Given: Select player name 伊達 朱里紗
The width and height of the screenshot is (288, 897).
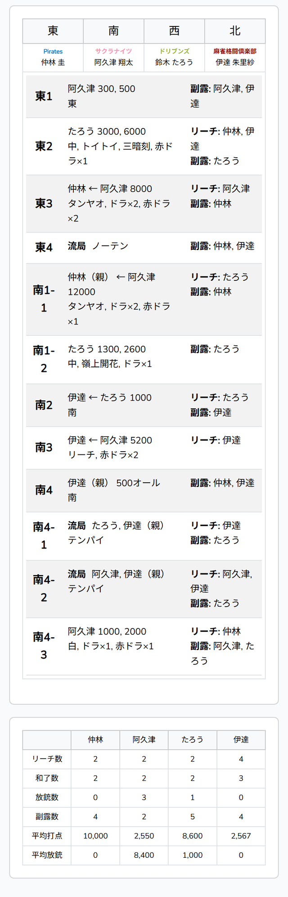Looking at the screenshot, I should pyautogui.click(x=235, y=62).
